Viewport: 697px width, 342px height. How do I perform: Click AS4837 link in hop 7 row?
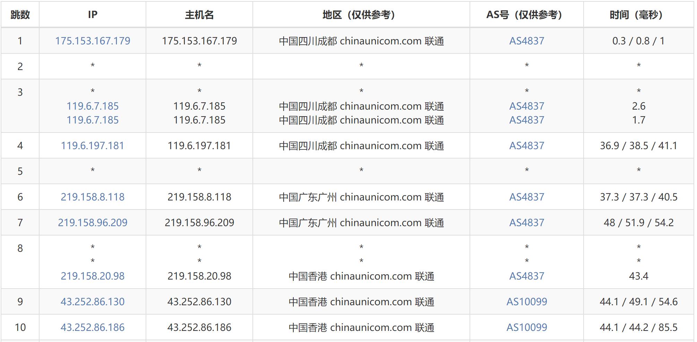[526, 223]
